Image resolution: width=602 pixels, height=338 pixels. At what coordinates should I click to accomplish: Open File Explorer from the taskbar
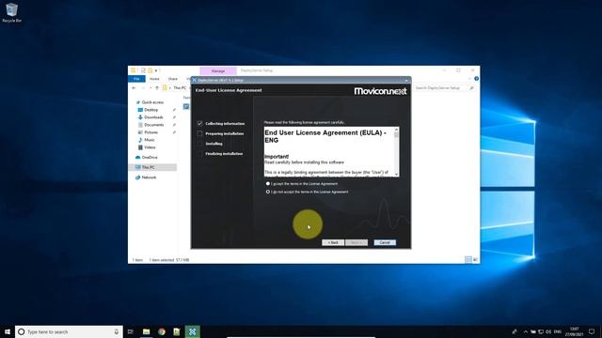(x=147, y=331)
